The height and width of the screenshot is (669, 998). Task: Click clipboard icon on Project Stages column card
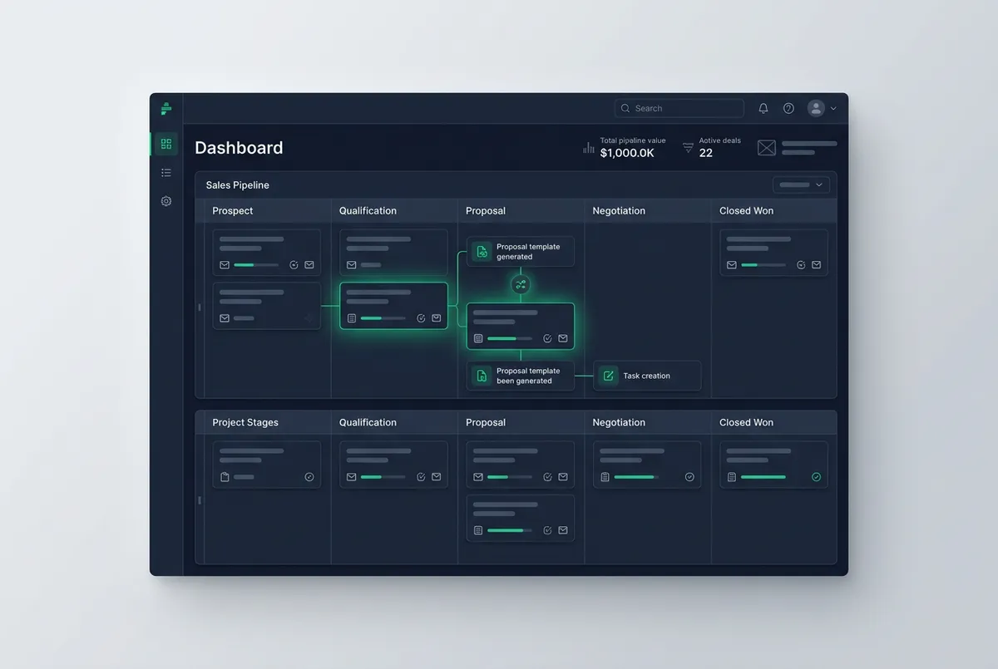point(225,477)
